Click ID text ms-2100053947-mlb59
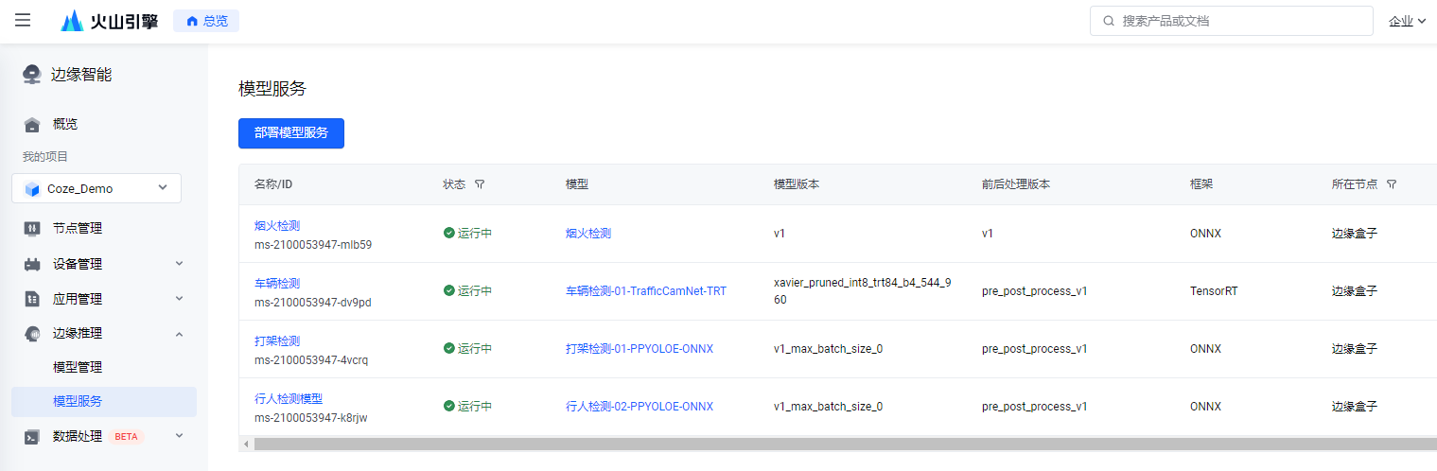The width and height of the screenshot is (1437, 471). pos(313,244)
